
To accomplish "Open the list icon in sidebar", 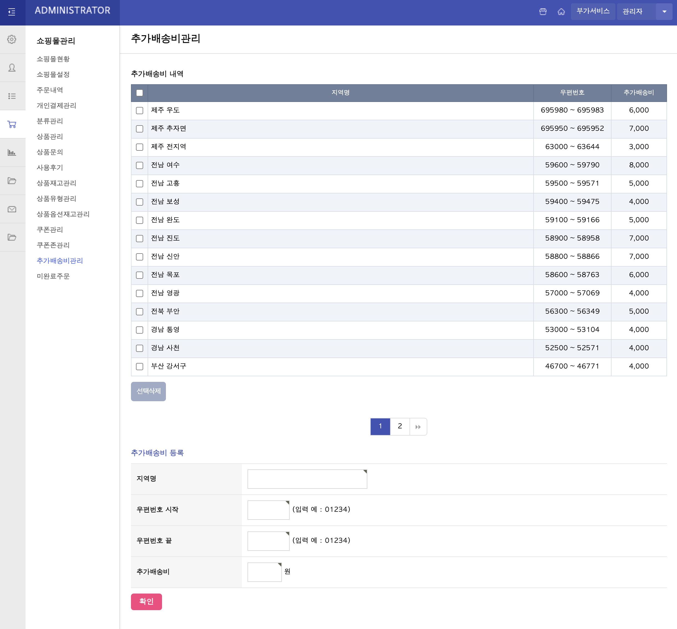I will [x=12, y=96].
